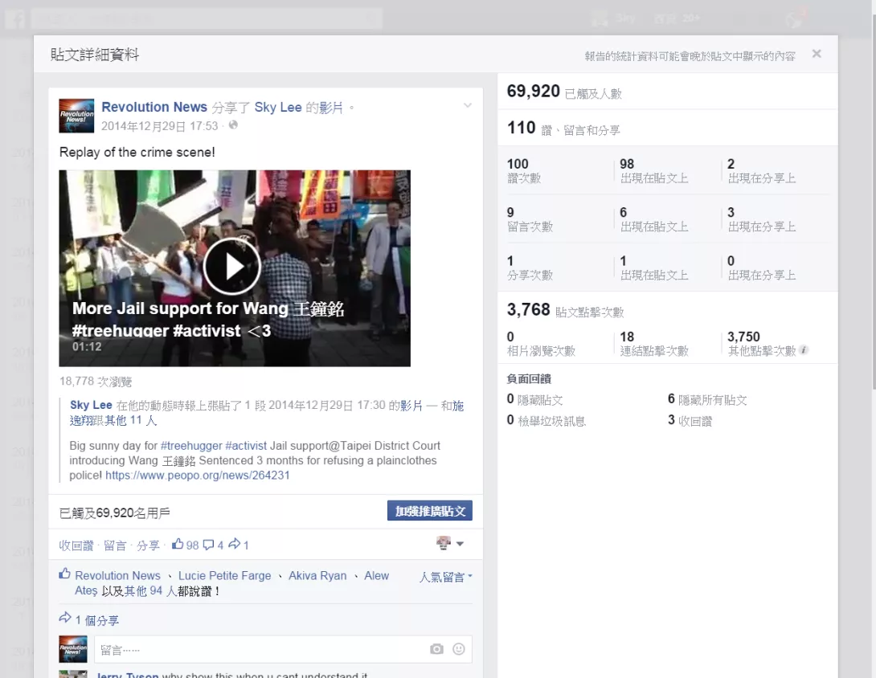Open the 人氣留言 comment sort dropdown

(x=445, y=577)
